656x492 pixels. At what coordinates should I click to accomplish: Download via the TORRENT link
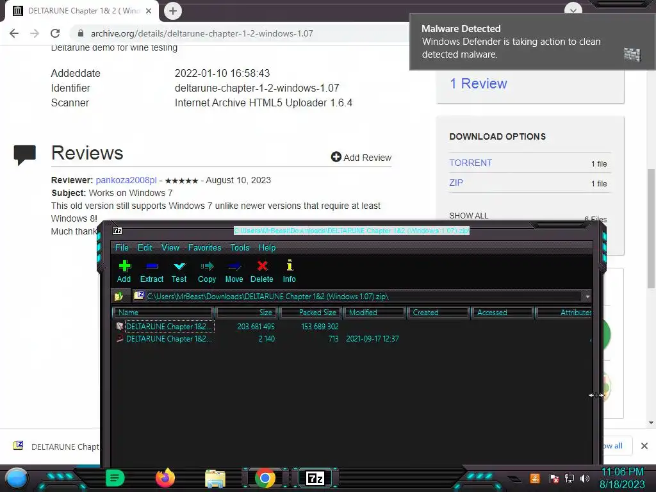(471, 163)
